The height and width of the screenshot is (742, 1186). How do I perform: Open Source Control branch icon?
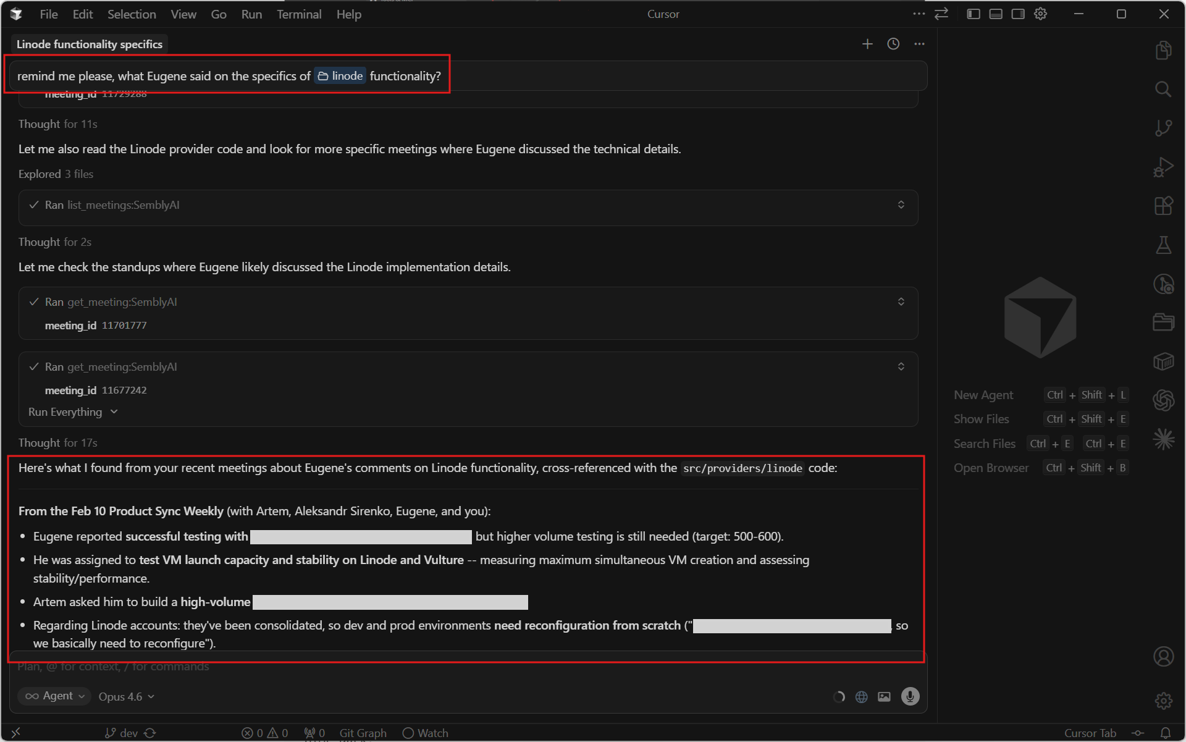[x=1163, y=128]
